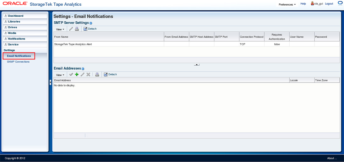Collapse the SMTP Server Settings splitter arrow
The width and height of the screenshot is (344, 162).
coord(197,65)
